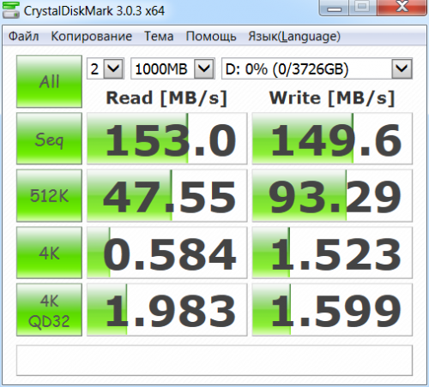Start the 4K random test
This screenshot has width=429, height=387.
[x=49, y=253]
